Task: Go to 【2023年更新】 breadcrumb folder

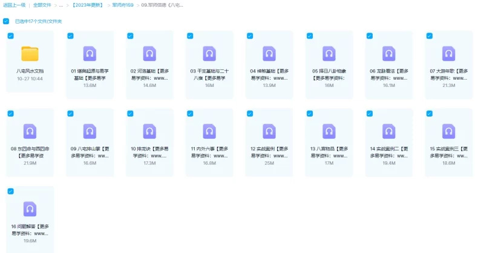Action: click(x=88, y=5)
